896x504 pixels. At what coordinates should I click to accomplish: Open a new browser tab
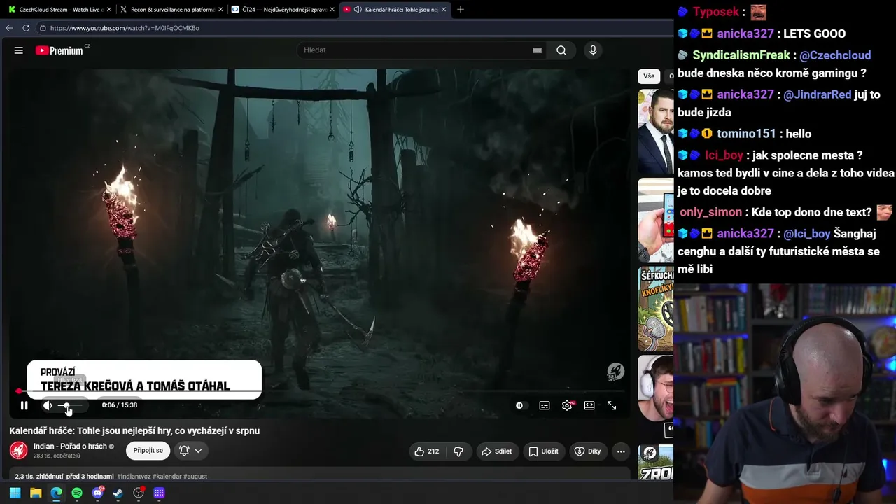tap(461, 10)
